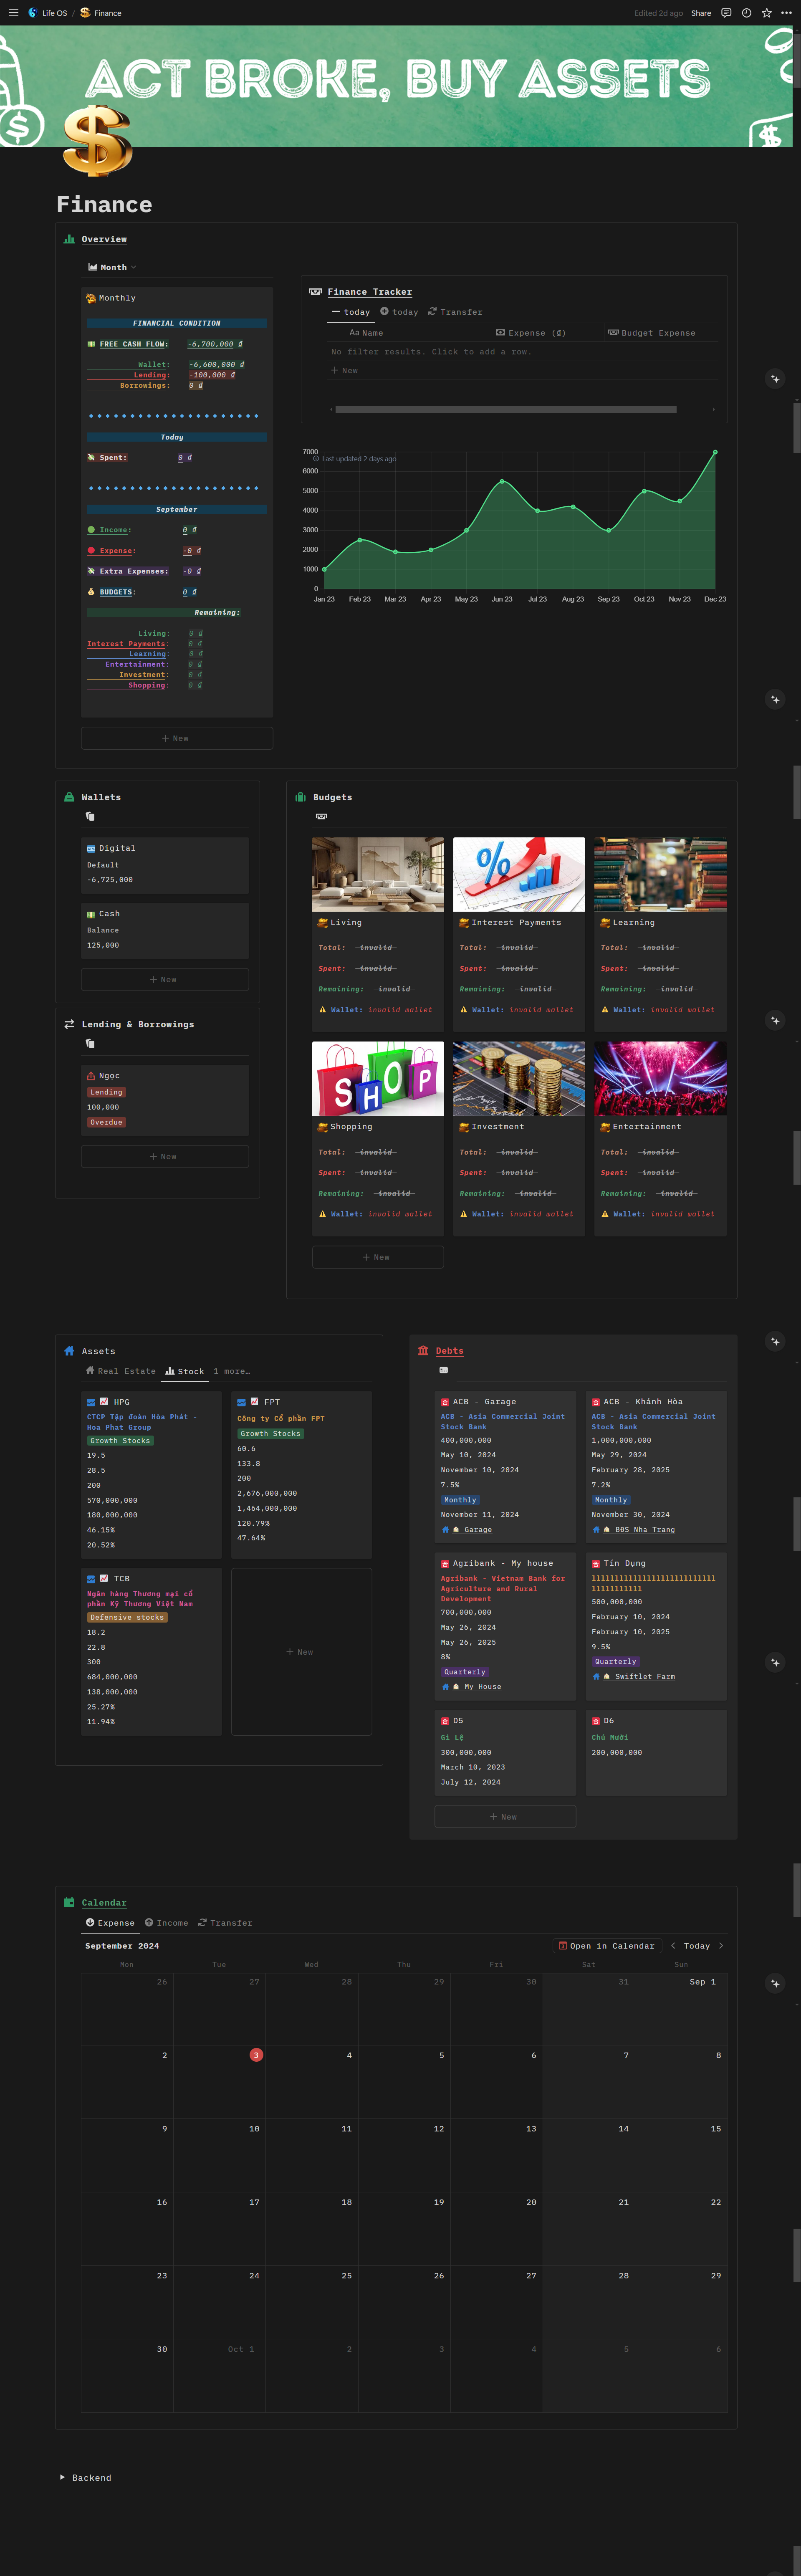The image size is (801, 2576).
Task: Open the Monthly overview card
Action: [x=177, y=502]
